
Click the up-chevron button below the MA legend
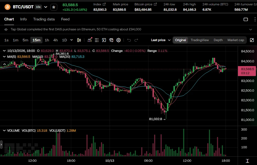5,64
